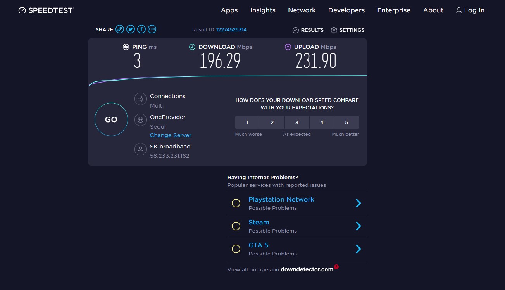Rate download speed as 4
This screenshot has width=505, height=290.
pyautogui.click(x=322, y=122)
